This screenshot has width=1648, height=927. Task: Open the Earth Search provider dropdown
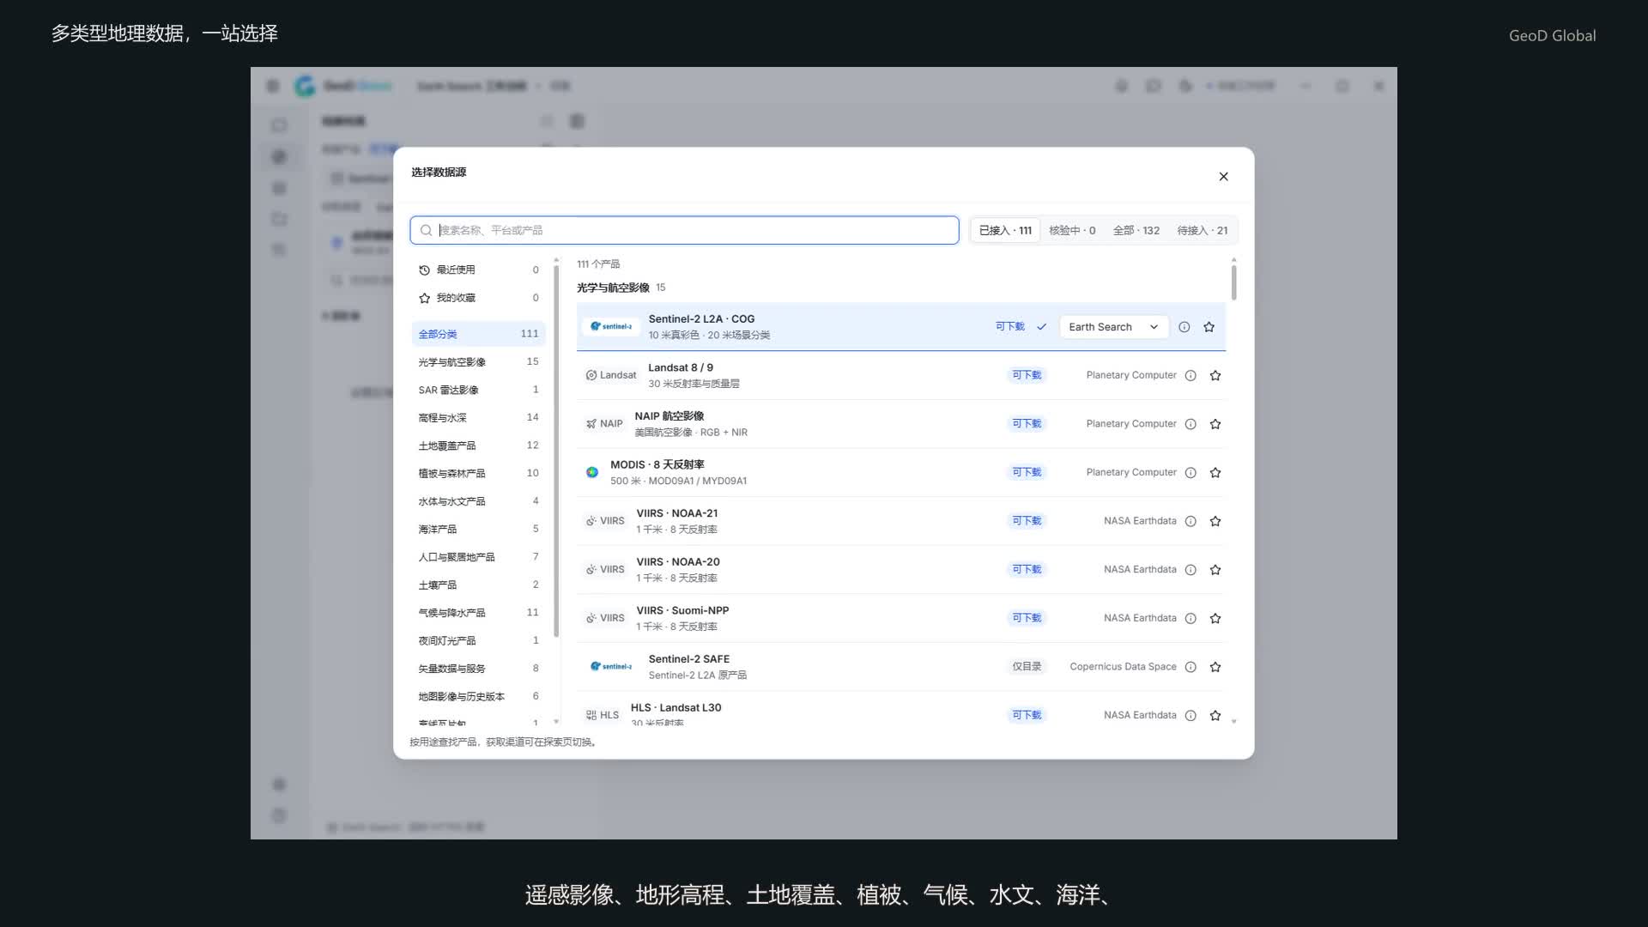click(1113, 327)
